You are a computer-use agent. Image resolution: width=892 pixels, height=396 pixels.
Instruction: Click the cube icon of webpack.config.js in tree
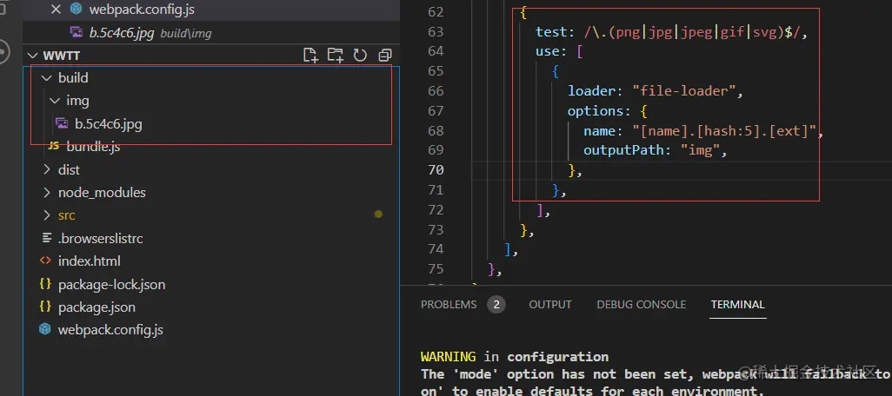coord(45,329)
